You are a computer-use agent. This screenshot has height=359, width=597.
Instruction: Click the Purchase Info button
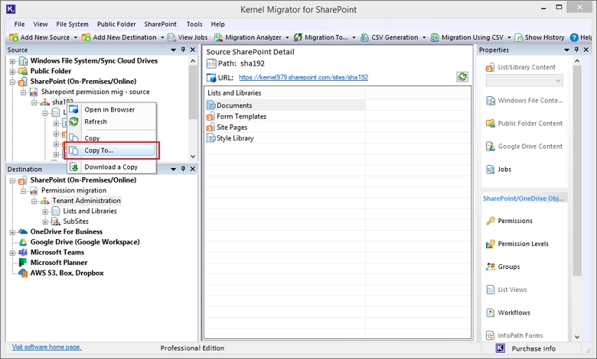click(x=533, y=348)
